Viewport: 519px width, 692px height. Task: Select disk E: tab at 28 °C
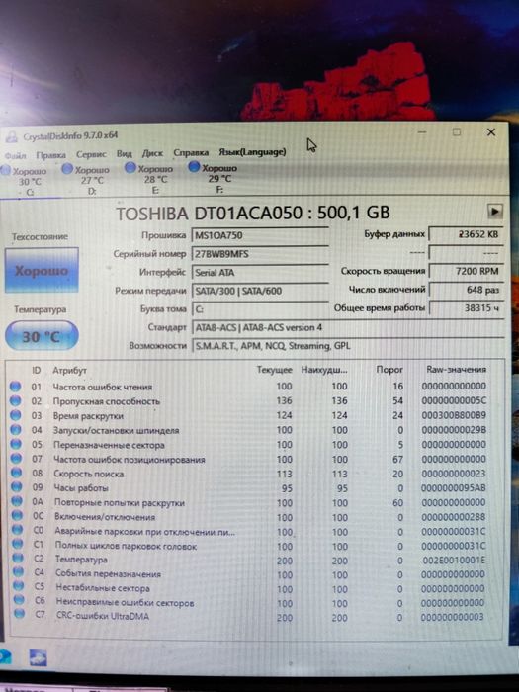click(150, 179)
